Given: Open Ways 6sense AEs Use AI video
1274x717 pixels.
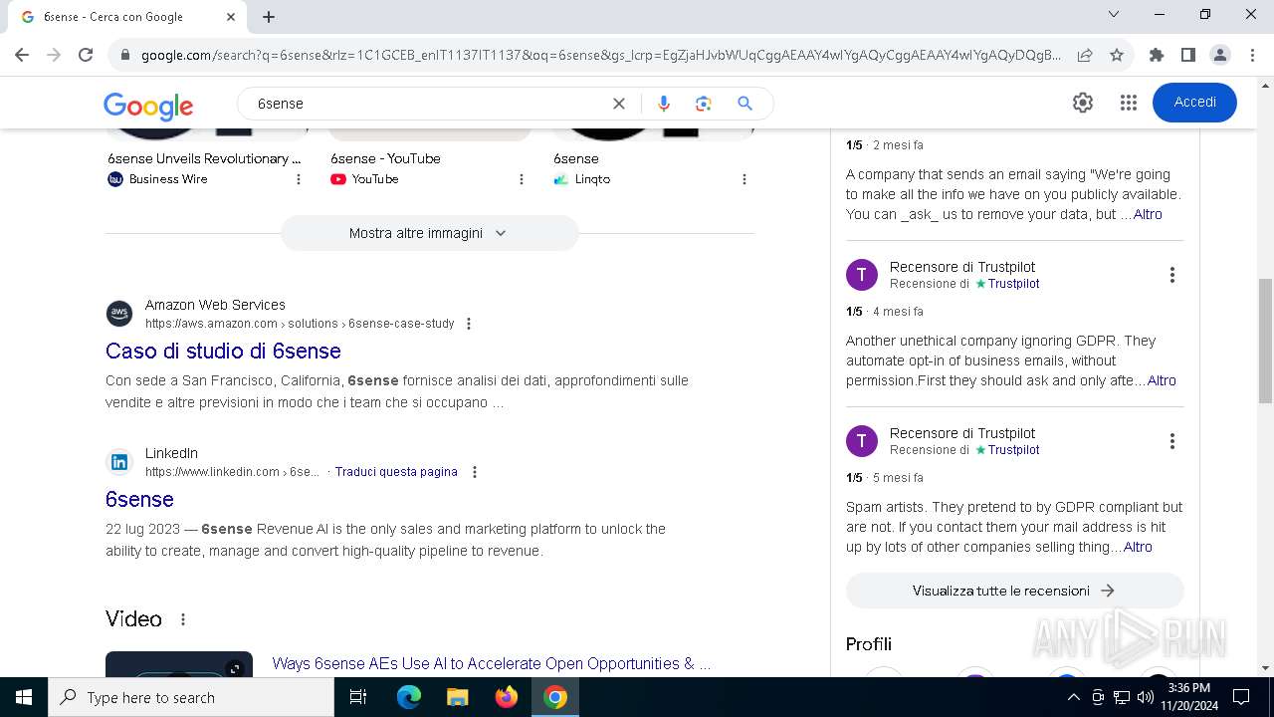Looking at the screenshot, I should [492, 663].
